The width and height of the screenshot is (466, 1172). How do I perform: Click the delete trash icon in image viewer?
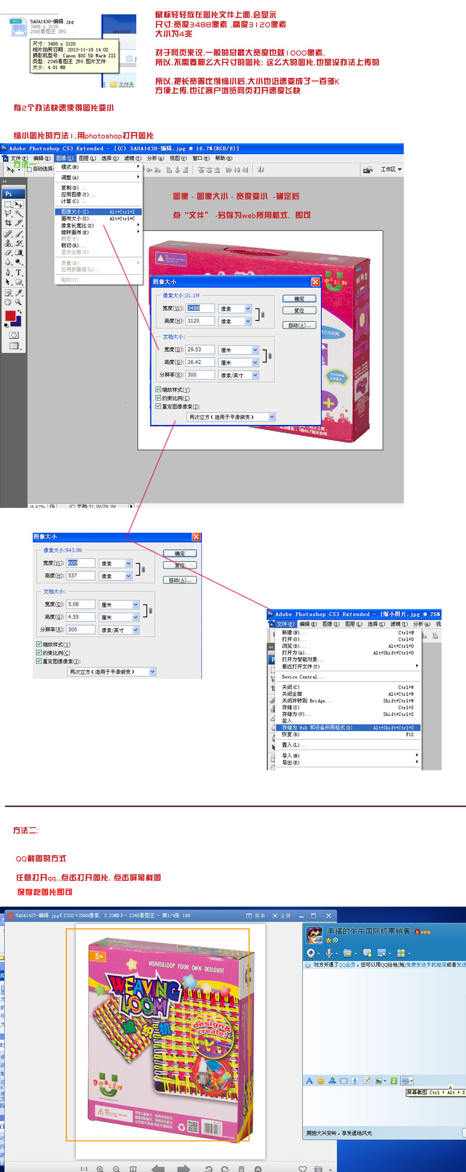[241, 1169]
